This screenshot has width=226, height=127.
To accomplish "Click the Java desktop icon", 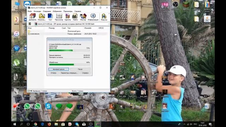I will [207, 20].
